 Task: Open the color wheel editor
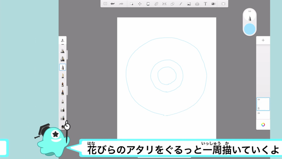(x=263, y=124)
